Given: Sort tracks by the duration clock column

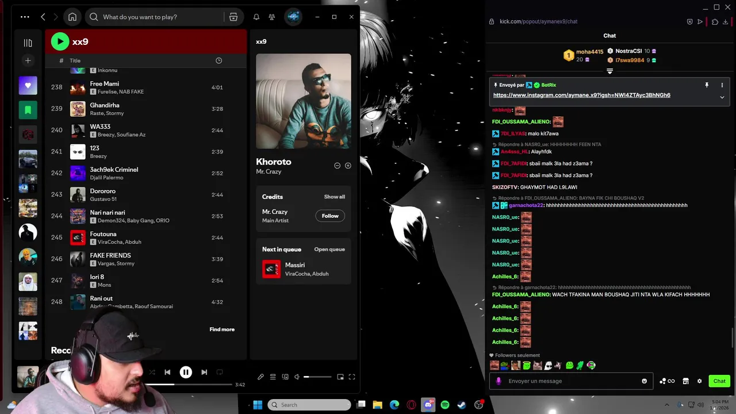Looking at the screenshot, I should pos(218,60).
